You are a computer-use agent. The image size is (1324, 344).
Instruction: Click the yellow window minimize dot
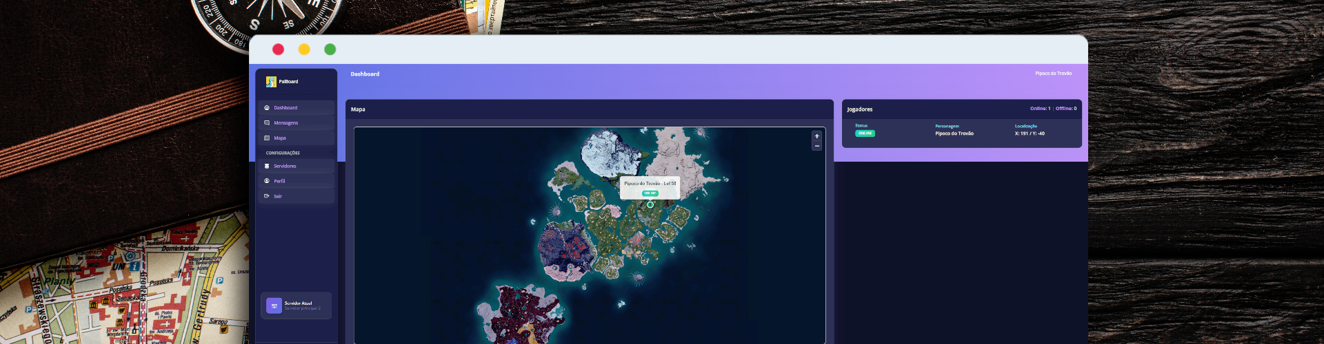[304, 50]
